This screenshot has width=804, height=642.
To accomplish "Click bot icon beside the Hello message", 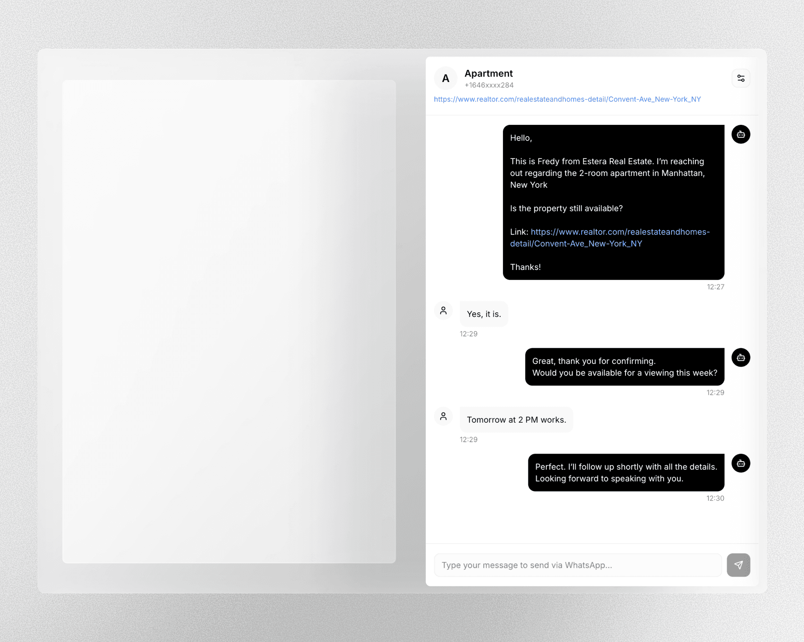I will tap(740, 134).
